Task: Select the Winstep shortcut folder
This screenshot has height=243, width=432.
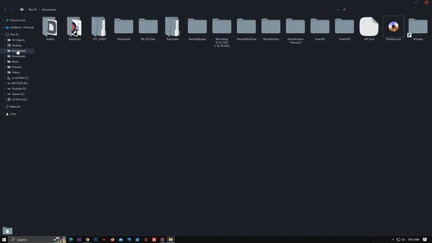Action: pos(418,28)
